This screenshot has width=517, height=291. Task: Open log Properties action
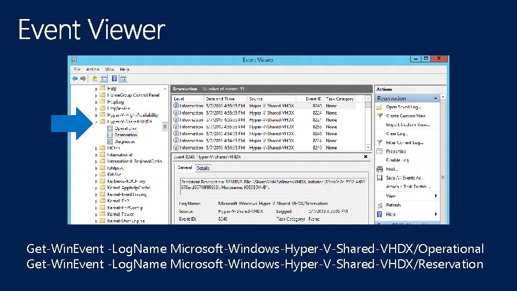tap(396, 151)
